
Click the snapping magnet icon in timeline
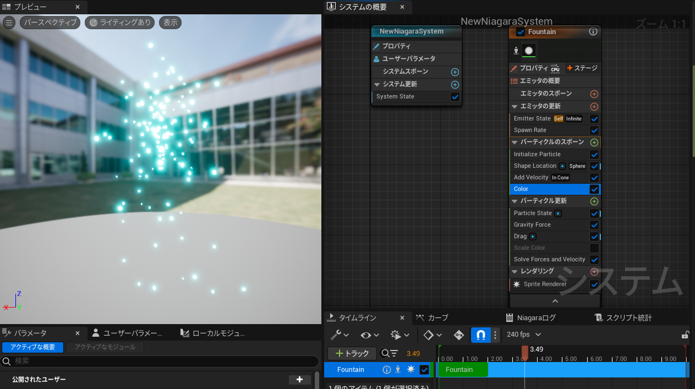point(480,335)
